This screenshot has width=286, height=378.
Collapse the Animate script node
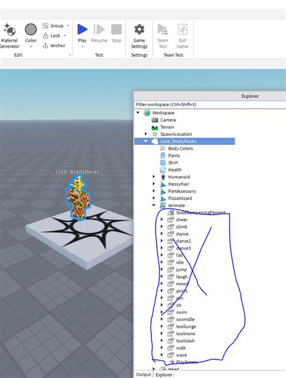pyautogui.click(x=154, y=205)
